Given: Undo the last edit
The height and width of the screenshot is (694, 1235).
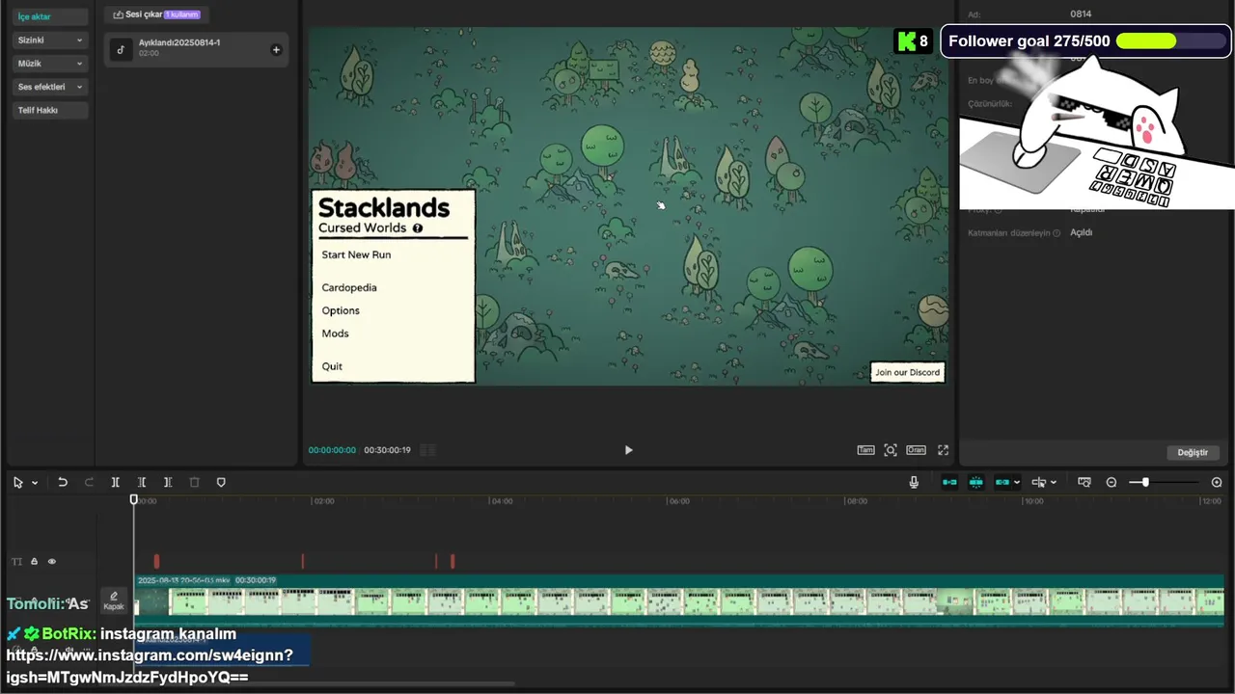Looking at the screenshot, I should click(63, 482).
